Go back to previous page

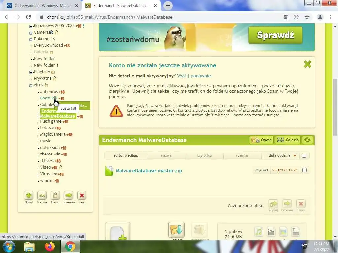point(7,17)
